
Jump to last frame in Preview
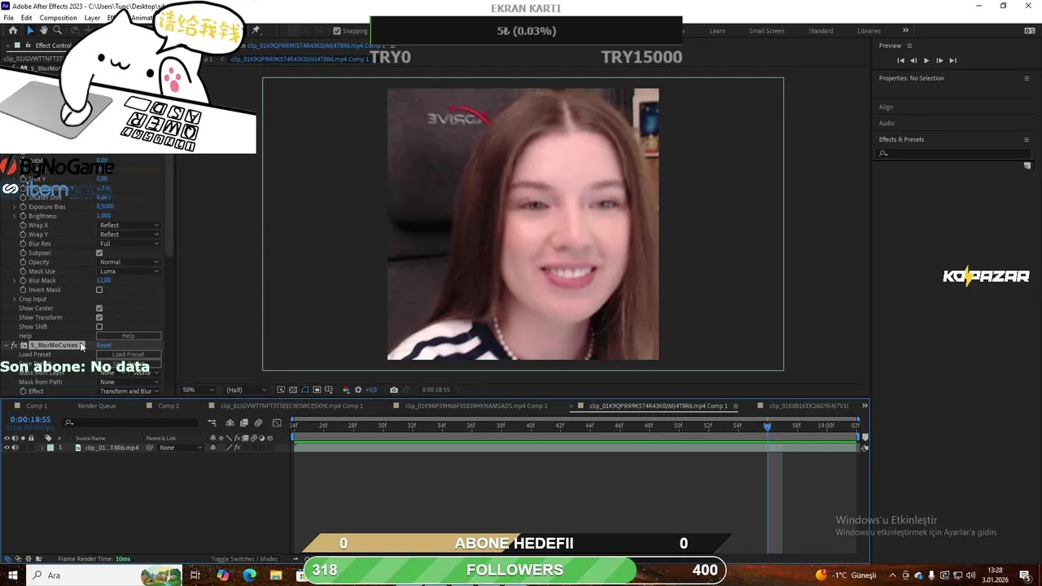(952, 60)
